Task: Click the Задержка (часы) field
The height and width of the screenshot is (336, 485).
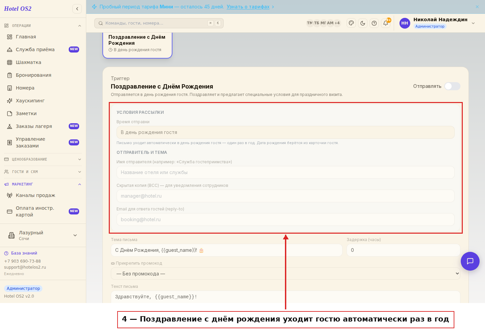Action: 403,250
